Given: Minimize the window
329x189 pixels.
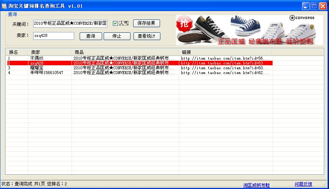Looking at the screenshot, I should (x=306, y=6).
